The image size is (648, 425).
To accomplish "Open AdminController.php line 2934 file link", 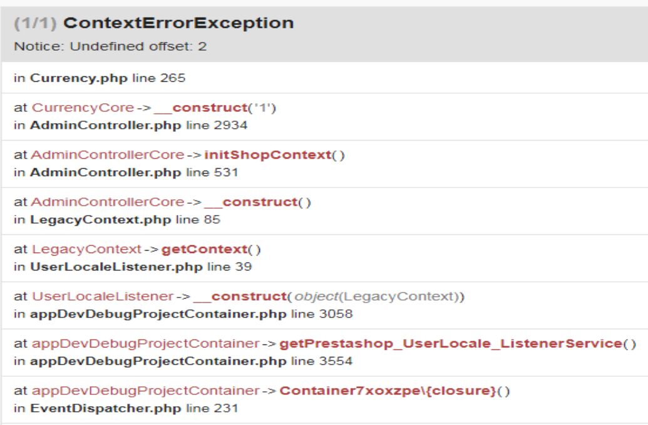I will pyautogui.click(x=105, y=125).
